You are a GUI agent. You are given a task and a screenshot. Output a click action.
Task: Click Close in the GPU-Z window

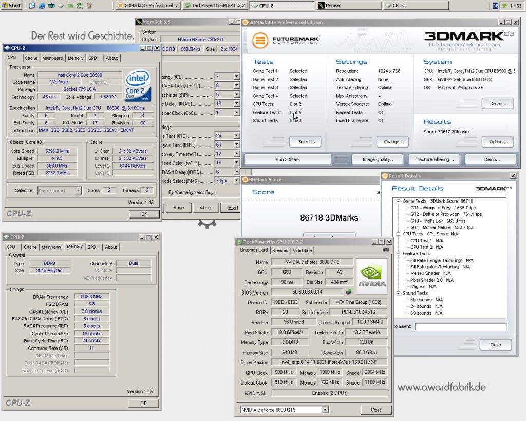[x=376, y=410]
